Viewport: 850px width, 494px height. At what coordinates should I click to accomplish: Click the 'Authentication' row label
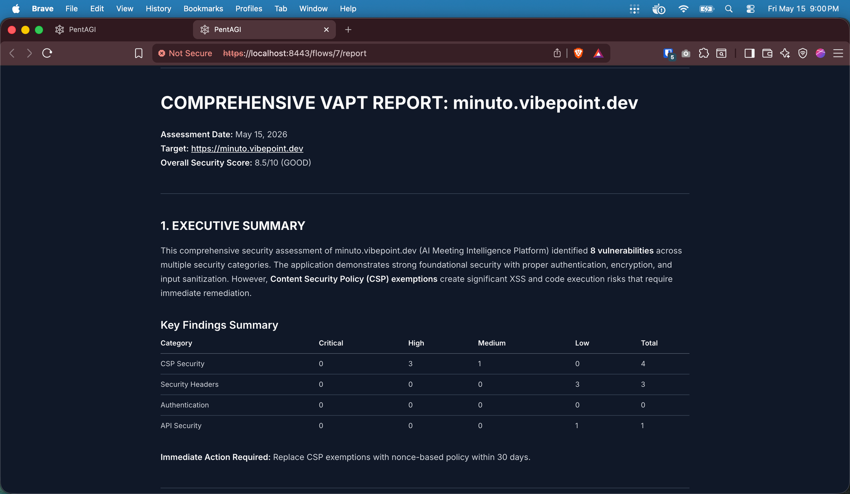pyautogui.click(x=185, y=405)
